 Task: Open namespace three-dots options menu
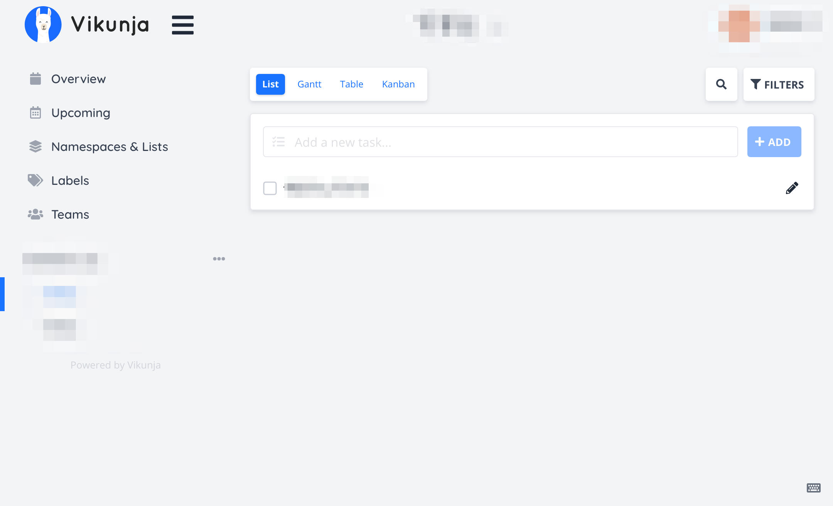(x=219, y=259)
